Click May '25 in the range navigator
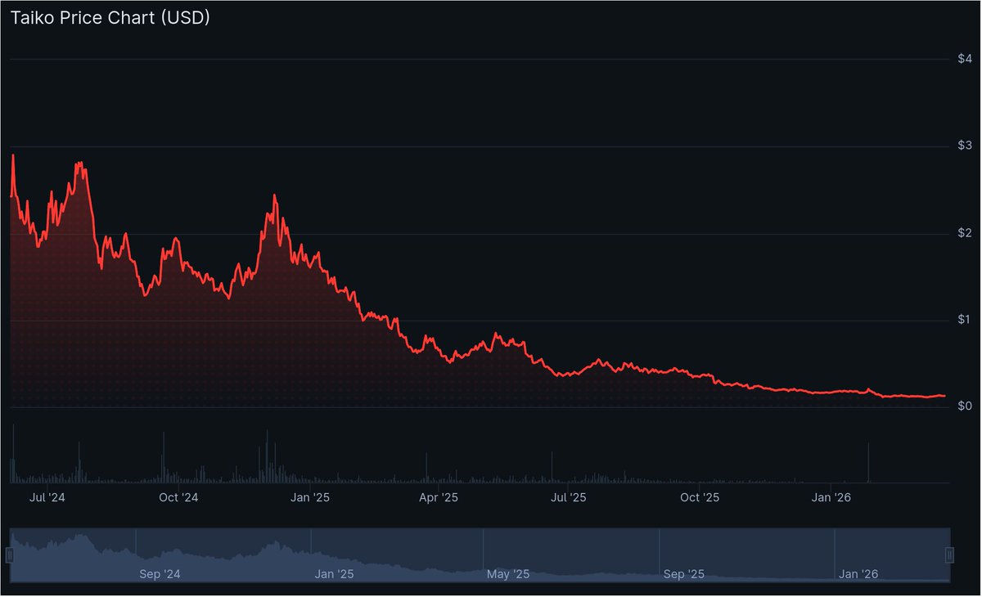The height and width of the screenshot is (597, 982). click(x=509, y=575)
